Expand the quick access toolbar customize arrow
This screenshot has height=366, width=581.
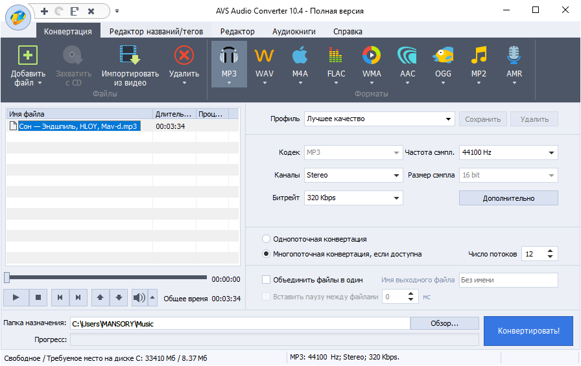pos(117,11)
